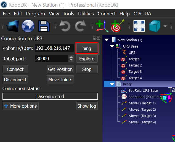The height and width of the screenshot is (142, 175).
Task: Float the Connection to UR3 panel
Action: click(x=94, y=38)
